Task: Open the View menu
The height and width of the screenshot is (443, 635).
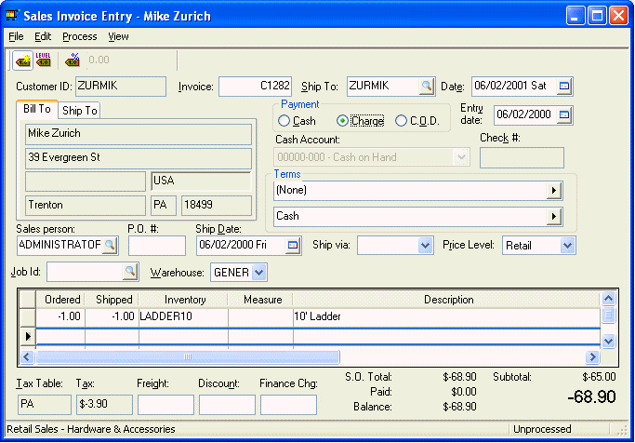Action: 118,36
